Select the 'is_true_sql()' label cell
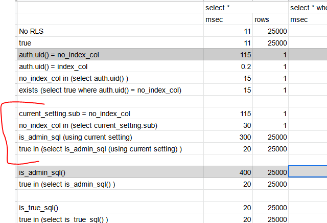The height and width of the screenshot is (223, 327). (110, 208)
